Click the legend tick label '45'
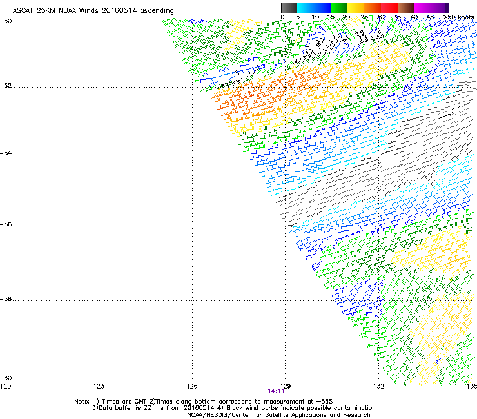477x419 pixels. [430, 17]
